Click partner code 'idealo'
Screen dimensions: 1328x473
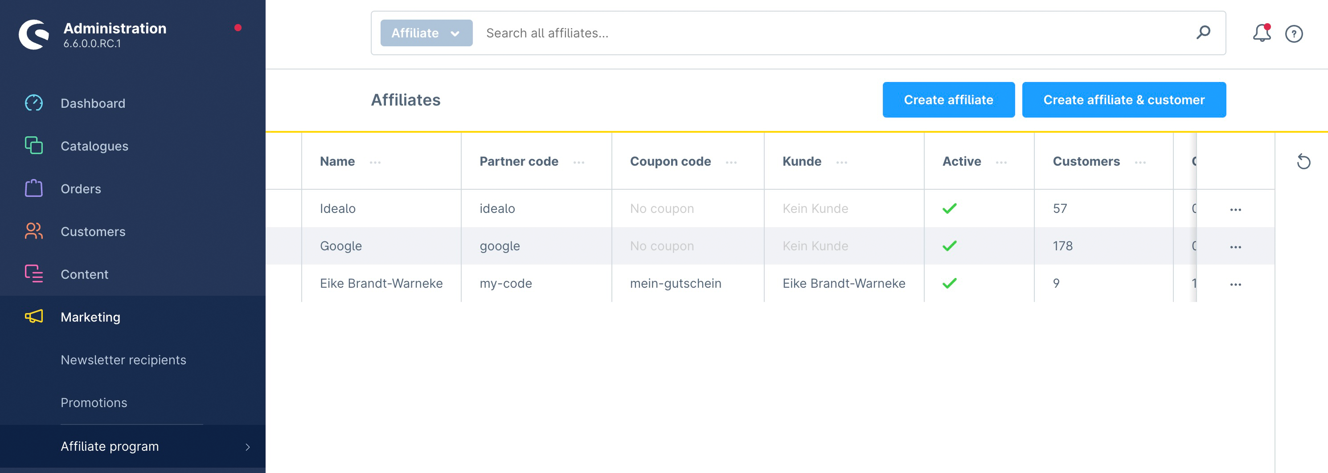(497, 208)
